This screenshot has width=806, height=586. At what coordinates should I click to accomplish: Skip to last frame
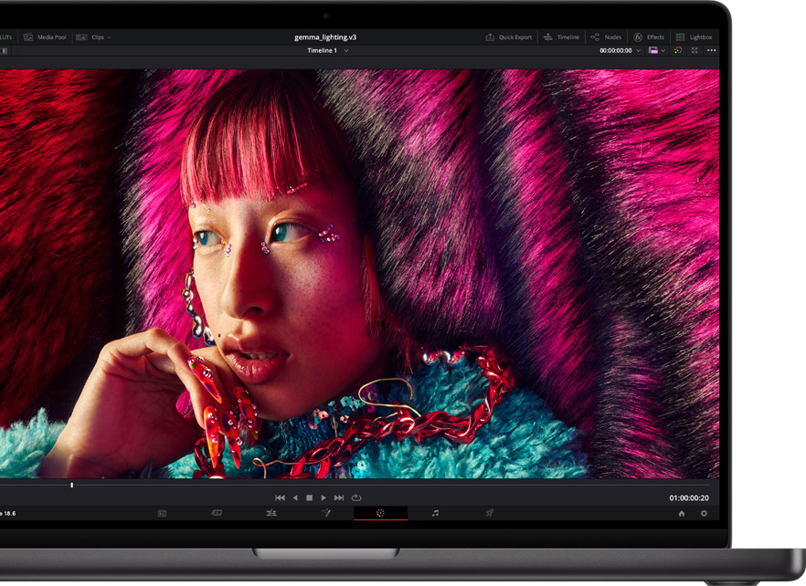[x=339, y=497]
